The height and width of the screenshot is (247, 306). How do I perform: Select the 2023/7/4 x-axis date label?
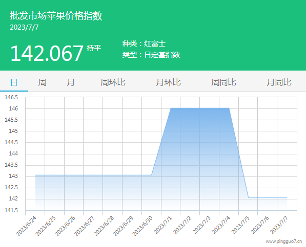(221, 225)
